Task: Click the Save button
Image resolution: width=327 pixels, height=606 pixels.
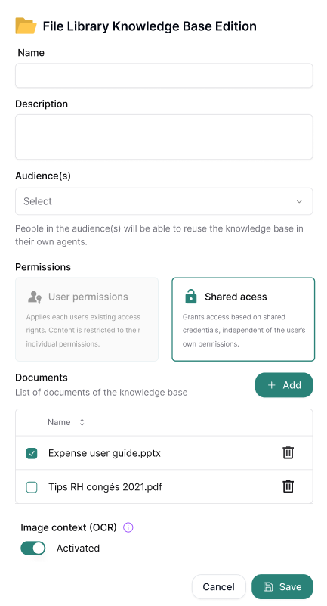Action: pyautogui.click(x=282, y=586)
